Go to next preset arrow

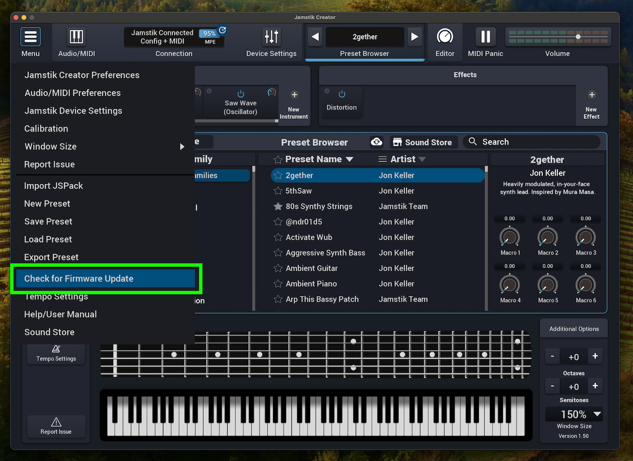point(415,37)
